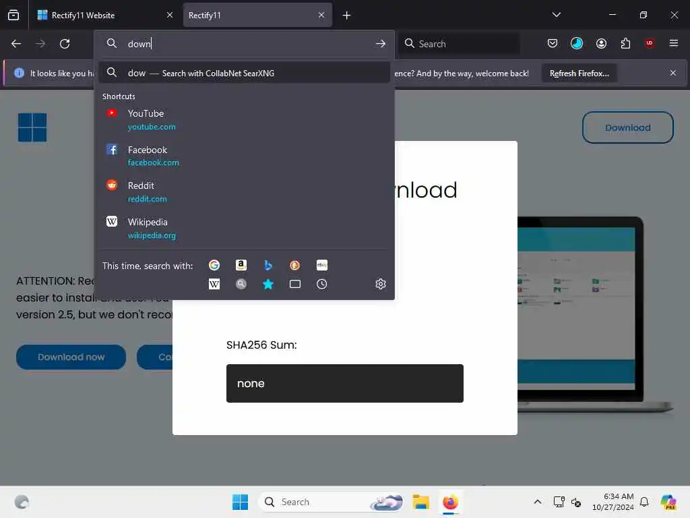Open the notifications bell

pyautogui.click(x=644, y=502)
